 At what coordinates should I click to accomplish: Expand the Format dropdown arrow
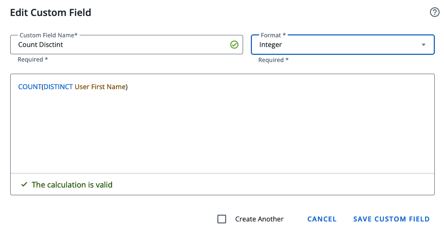point(424,45)
